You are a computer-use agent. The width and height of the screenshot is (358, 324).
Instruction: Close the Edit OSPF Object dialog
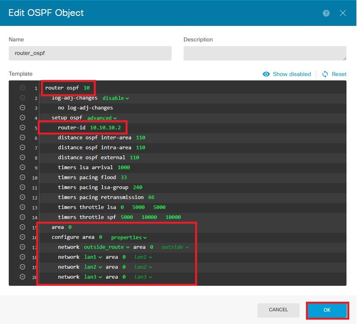343,13
